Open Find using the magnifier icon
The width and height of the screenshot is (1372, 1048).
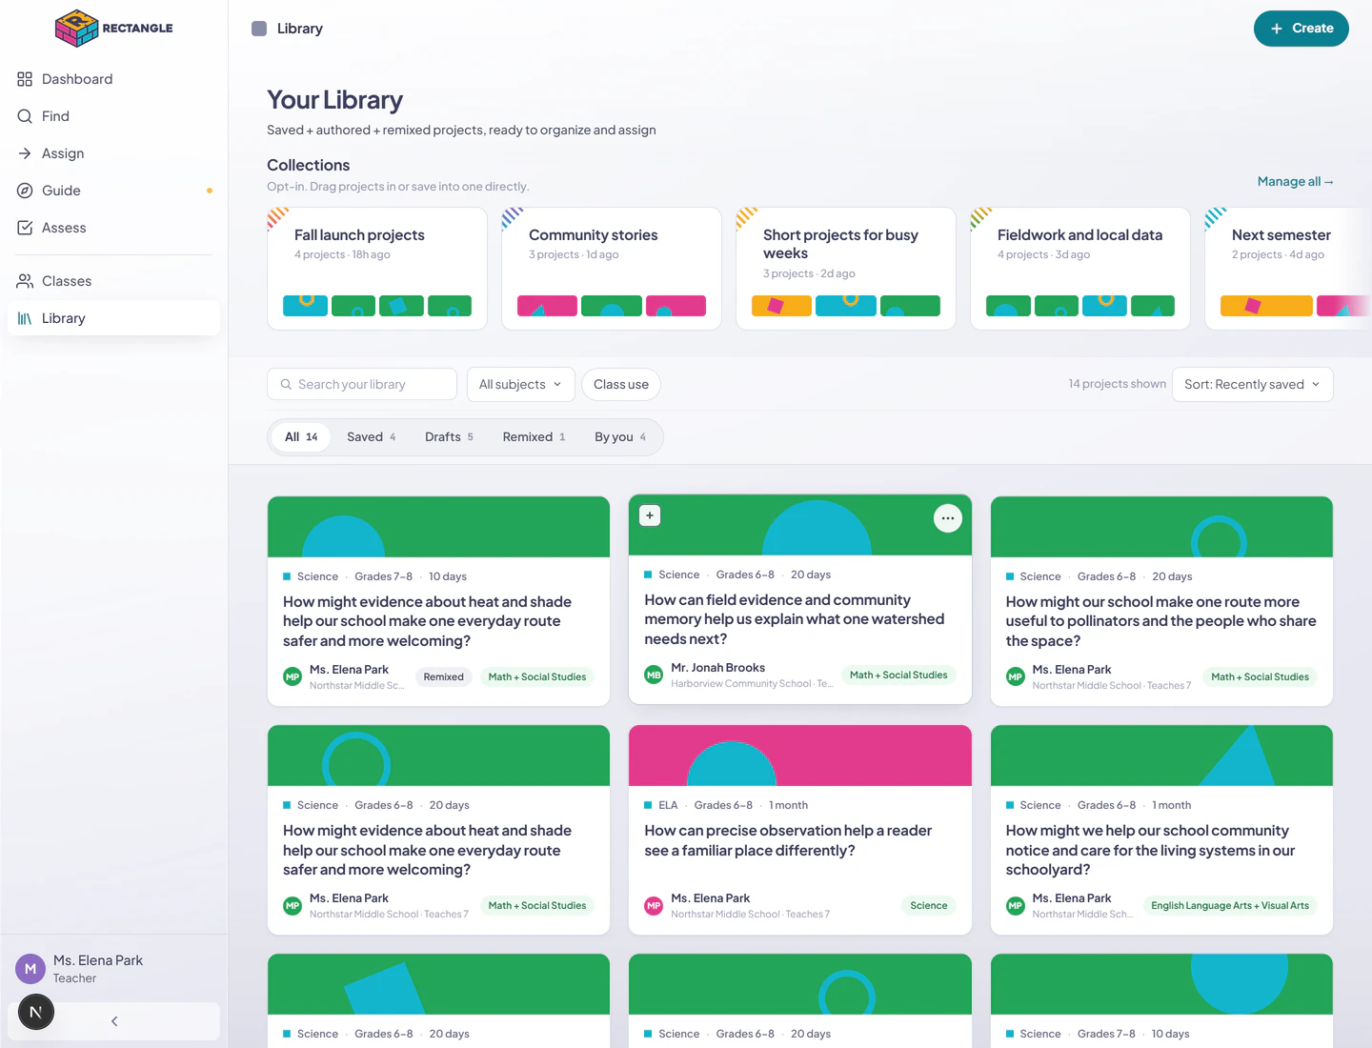25,116
